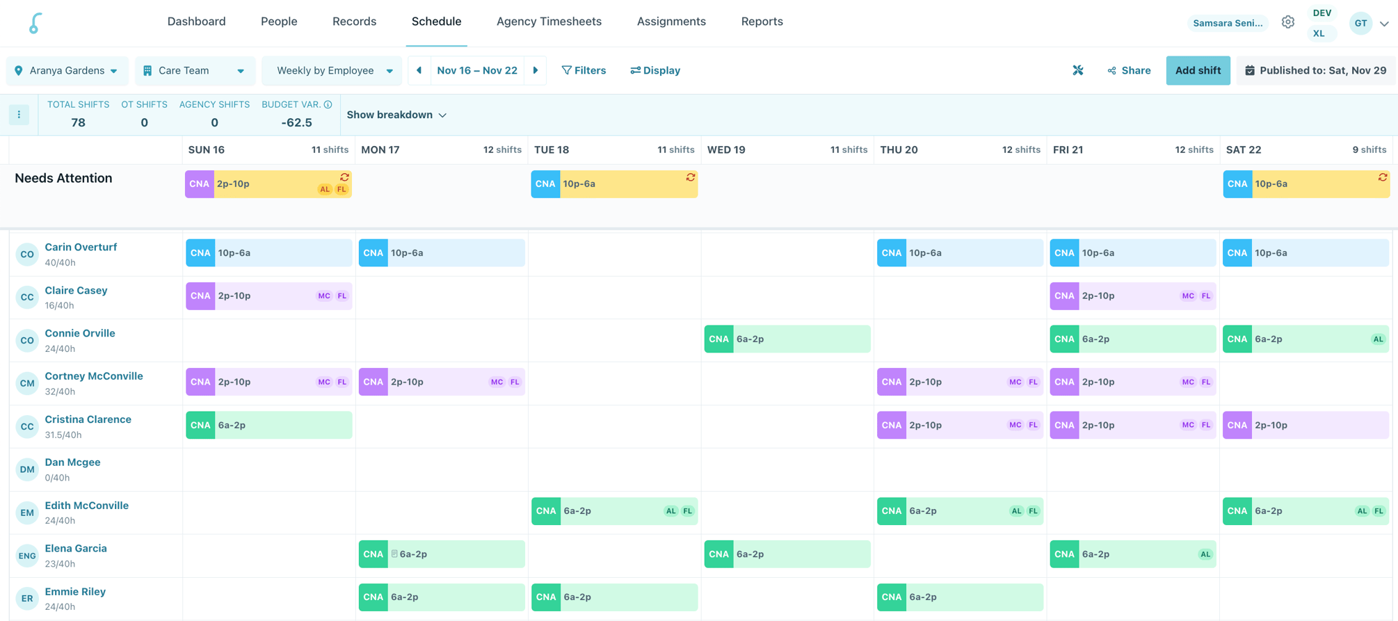Image resolution: width=1398 pixels, height=621 pixels.
Task: Click the Budget Var. info icon
Action: coord(328,104)
